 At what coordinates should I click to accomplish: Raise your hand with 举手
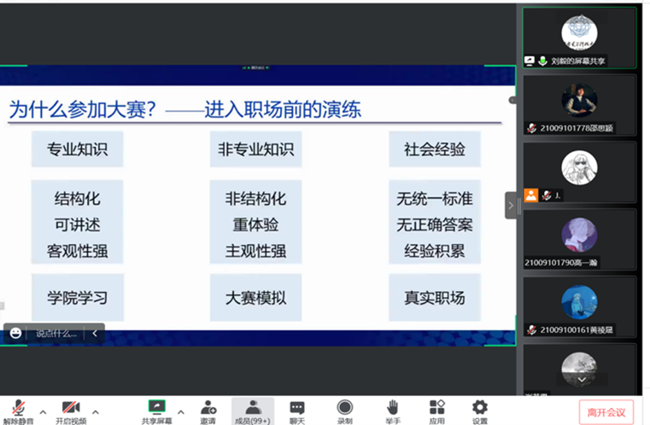(392, 410)
